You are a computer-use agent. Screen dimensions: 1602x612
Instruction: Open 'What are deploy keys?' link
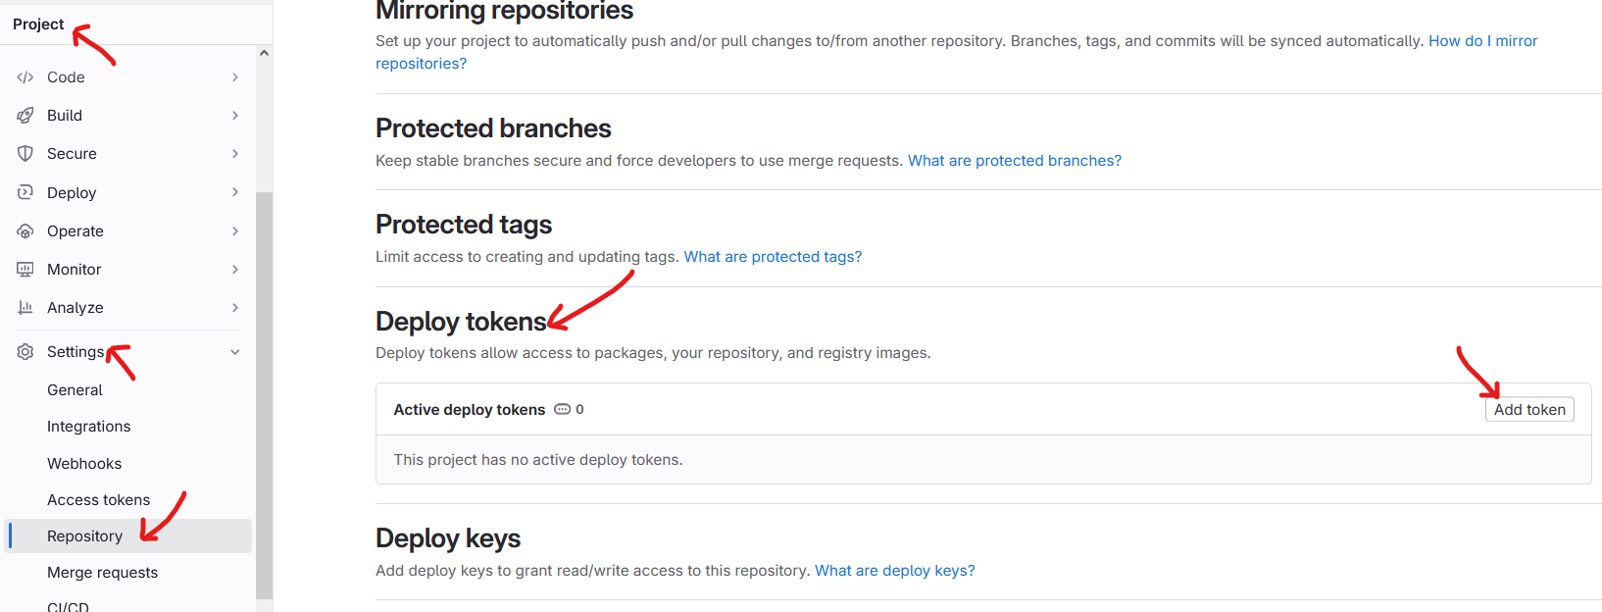[894, 571]
